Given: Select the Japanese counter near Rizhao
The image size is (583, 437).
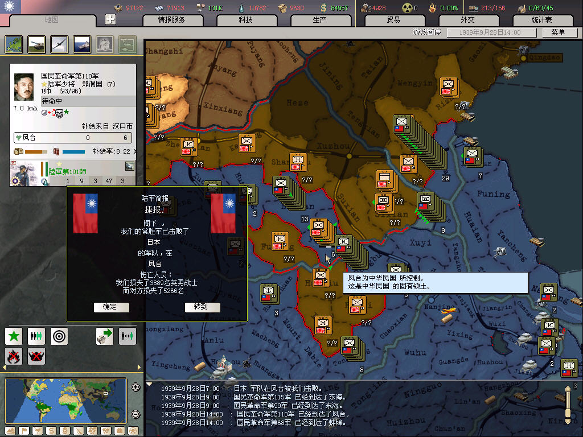Looking at the screenshot, I should pos(449,86).
